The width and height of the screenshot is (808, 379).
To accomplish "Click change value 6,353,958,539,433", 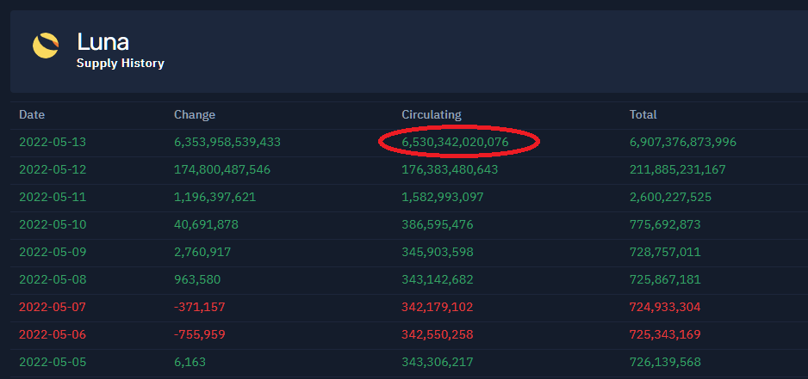I will point(227,142).
